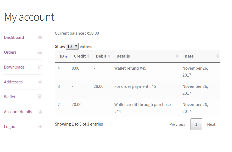Open the show entries count dropdown
This screenshot has width=232, height=152.
point(72,46)
